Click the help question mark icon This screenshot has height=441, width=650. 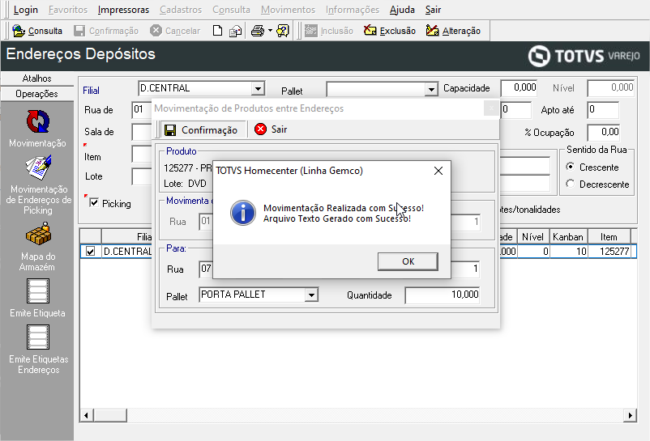[283, 31]
